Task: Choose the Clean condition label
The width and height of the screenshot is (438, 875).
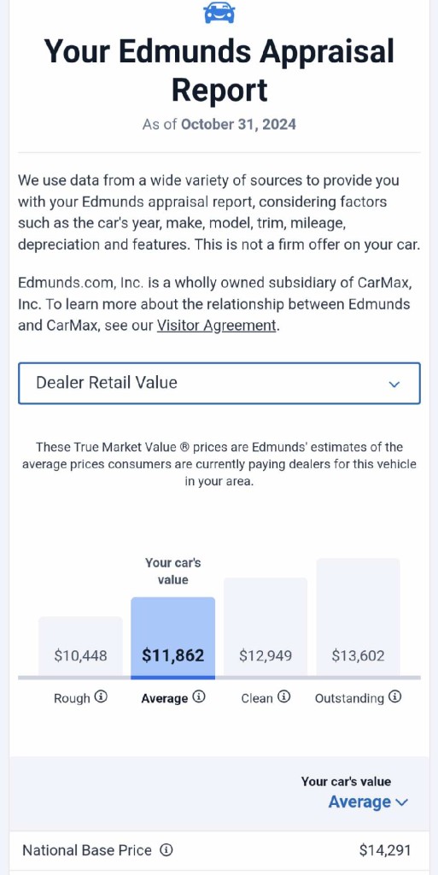Action: click(257, 698)
